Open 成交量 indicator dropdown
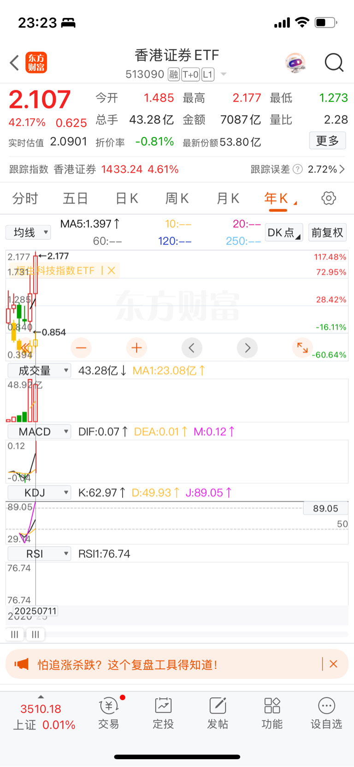This screenshot has height=767, width=354. coord(39,370)
